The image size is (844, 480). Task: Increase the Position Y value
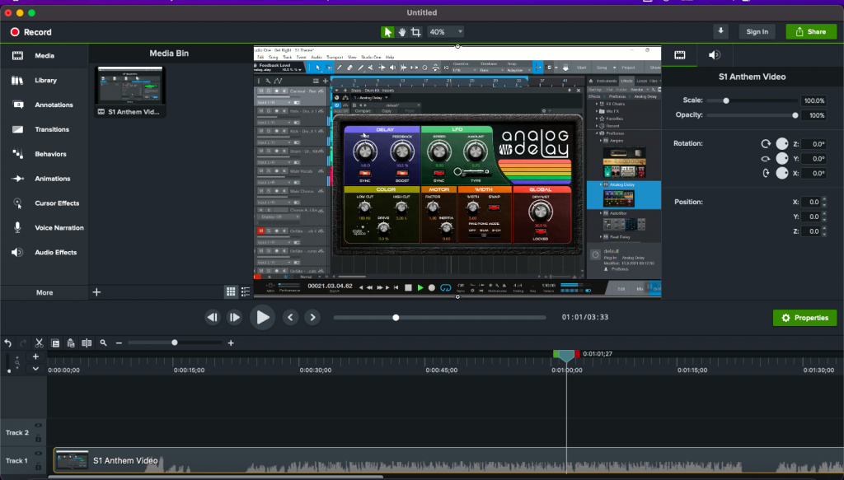coord(824,214)
